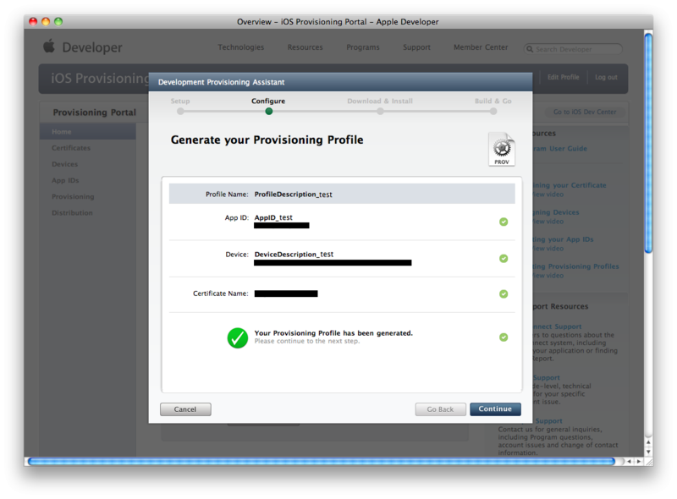Focus the Search Developer field
This screenshot has height=499, width=677.
(x=573, y=49)
